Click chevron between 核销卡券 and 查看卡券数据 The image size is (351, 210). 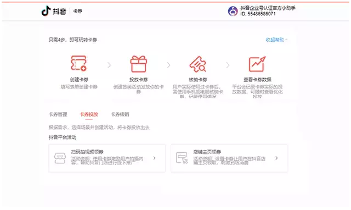coord(228,65)
